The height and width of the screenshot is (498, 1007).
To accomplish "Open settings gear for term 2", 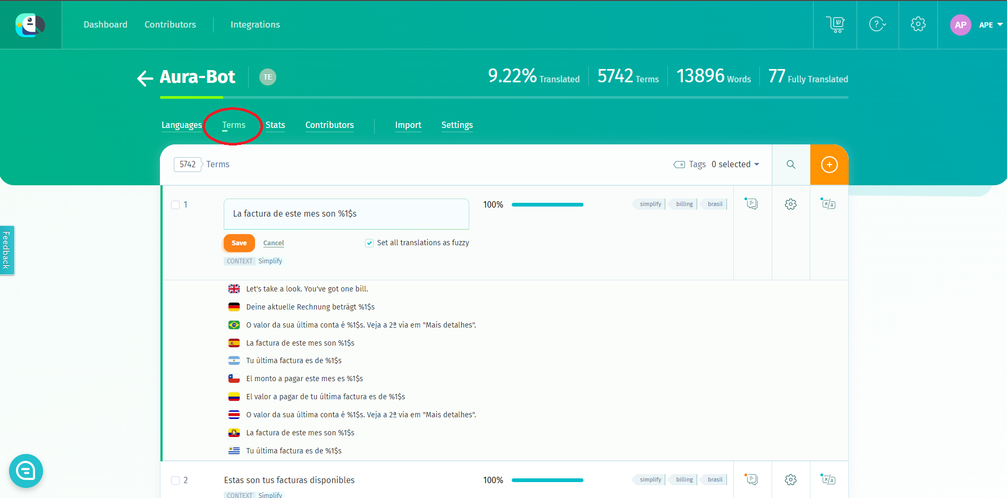I will pos(791,480).
